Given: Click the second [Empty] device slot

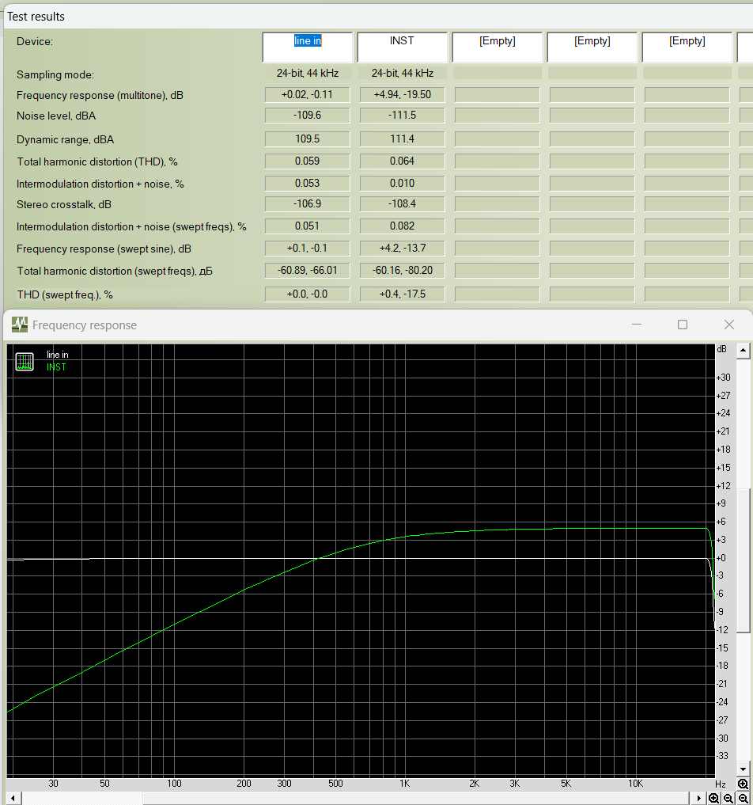Looking at the screenshot, I should coord(592,47).
